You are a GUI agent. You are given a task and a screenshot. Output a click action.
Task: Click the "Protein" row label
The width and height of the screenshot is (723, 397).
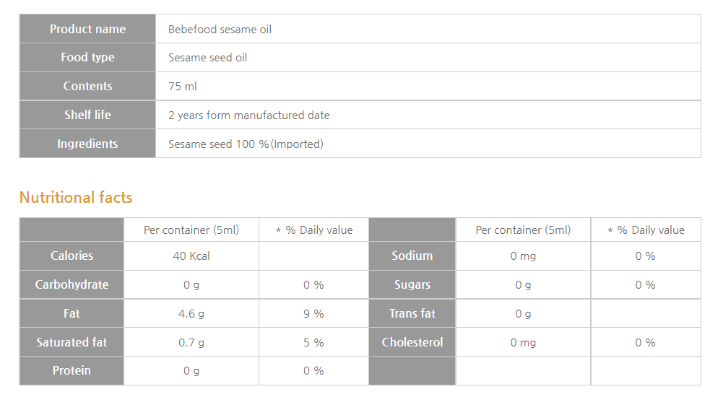point(72,370)
